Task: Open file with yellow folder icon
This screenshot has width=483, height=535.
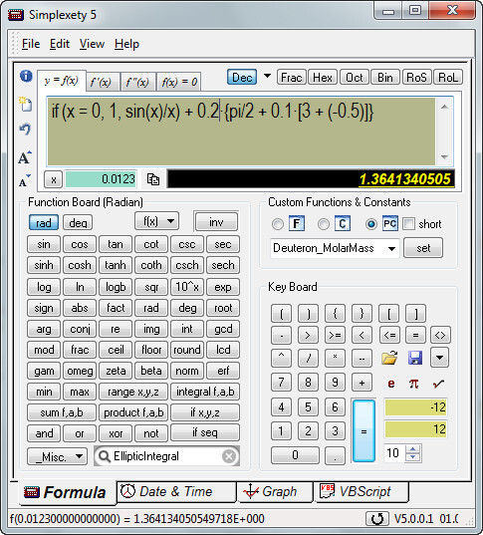Action: [389, 358]
